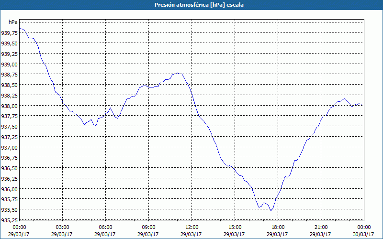This screenshot has width=383, height=239.
Task: Click the curve start at 00:00
Action: [20, 29]
